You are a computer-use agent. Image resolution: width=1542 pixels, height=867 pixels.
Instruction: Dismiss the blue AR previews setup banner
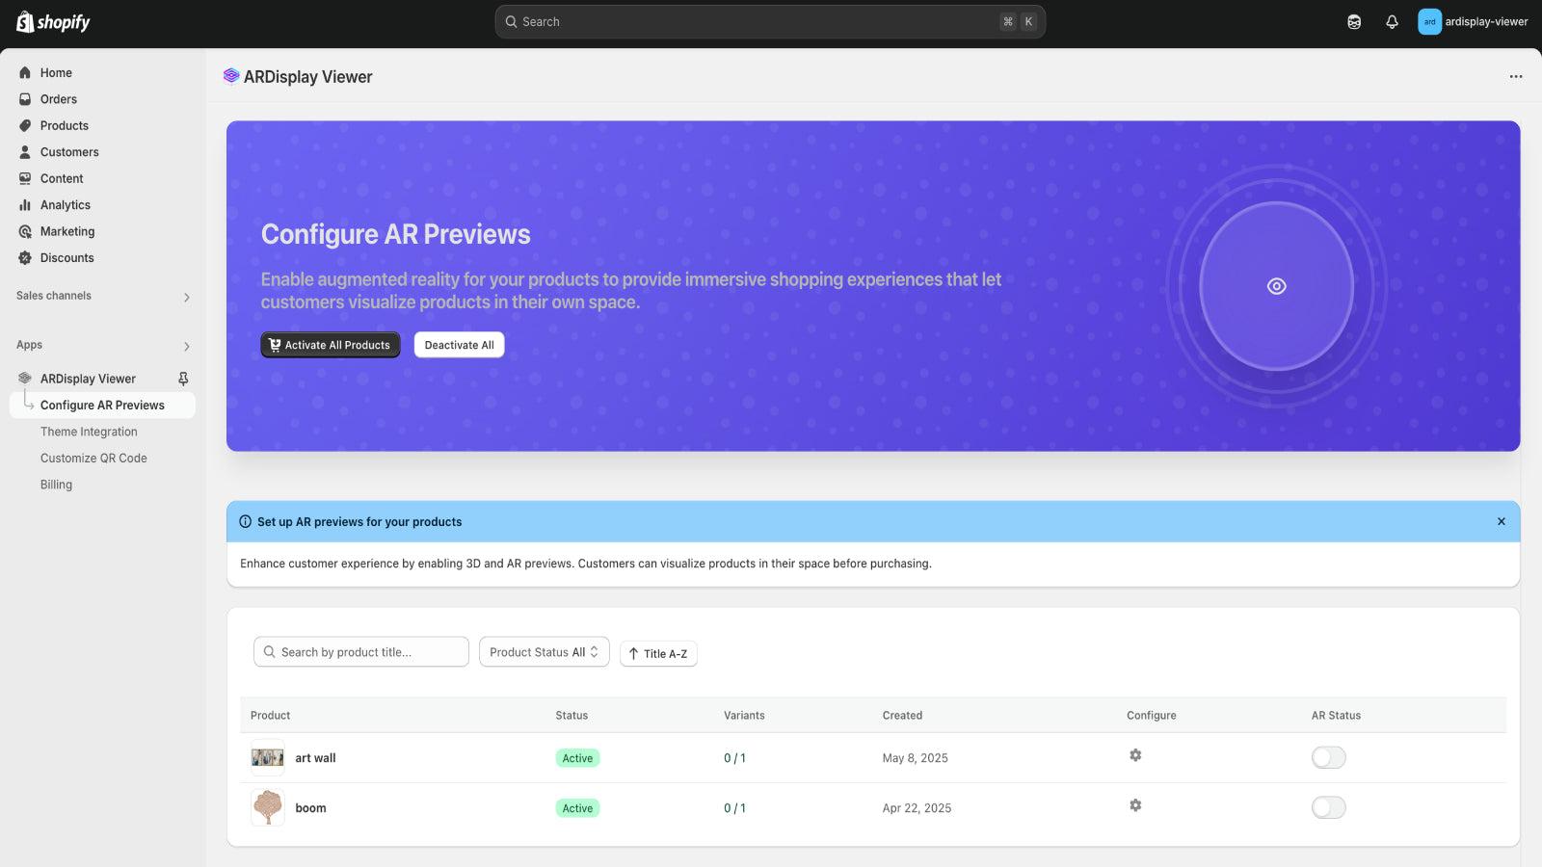(x=1501, y=521)
